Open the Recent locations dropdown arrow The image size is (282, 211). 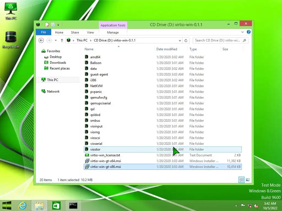56,40
